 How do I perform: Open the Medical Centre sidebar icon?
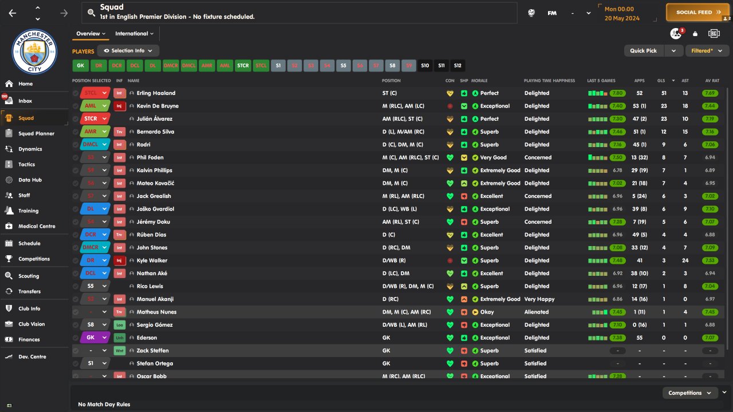pyautogui.click(x=9, y=226)
